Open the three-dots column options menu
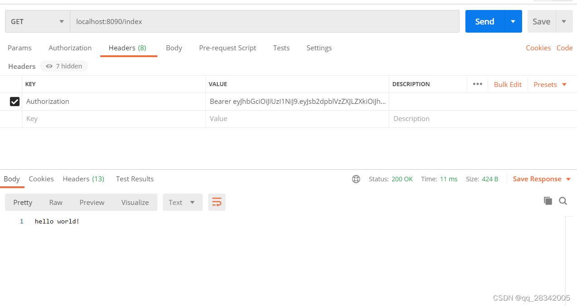 (x=478, y=84)
